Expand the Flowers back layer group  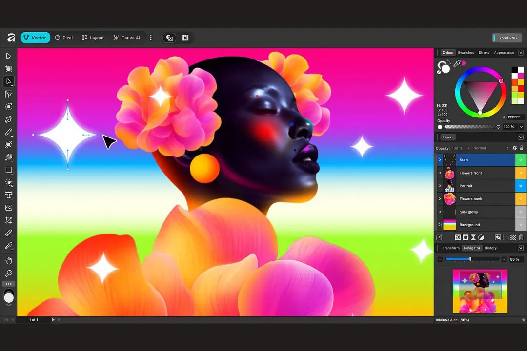coord(440,199)
